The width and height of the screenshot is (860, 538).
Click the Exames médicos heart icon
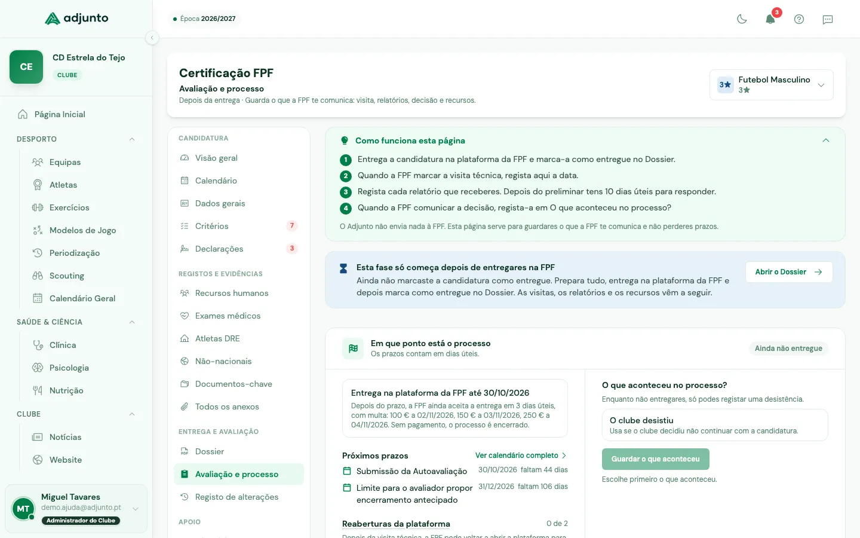(185, 316)
